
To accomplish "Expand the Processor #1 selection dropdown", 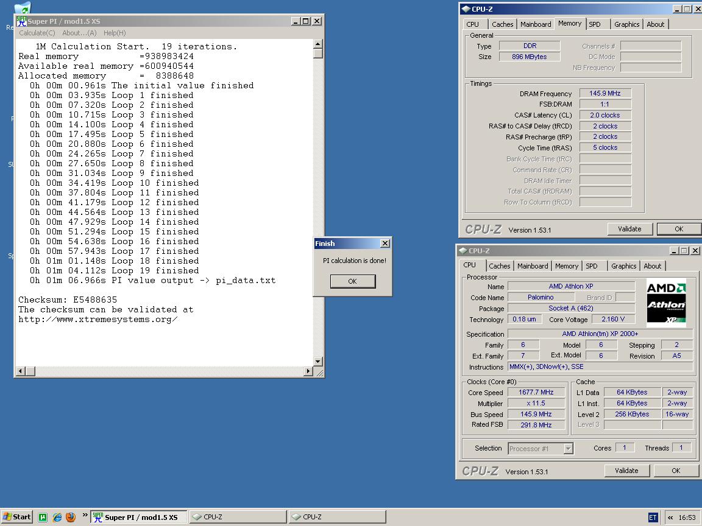I will point(568,448).
